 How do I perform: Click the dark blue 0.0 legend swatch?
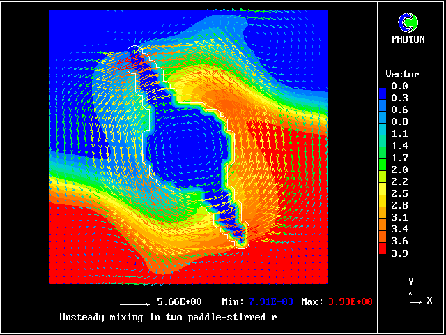tap(382, 86)
